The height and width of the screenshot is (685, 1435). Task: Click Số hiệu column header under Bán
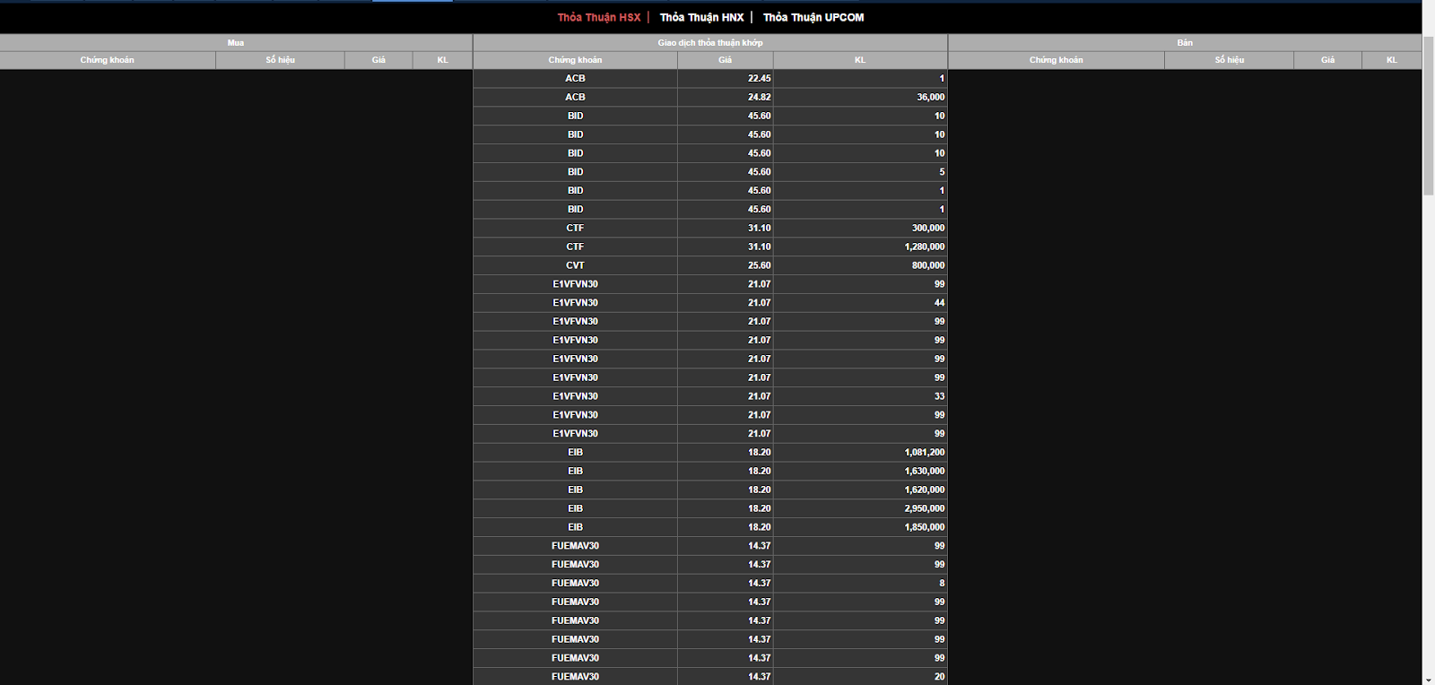[x=1229, y=60]
